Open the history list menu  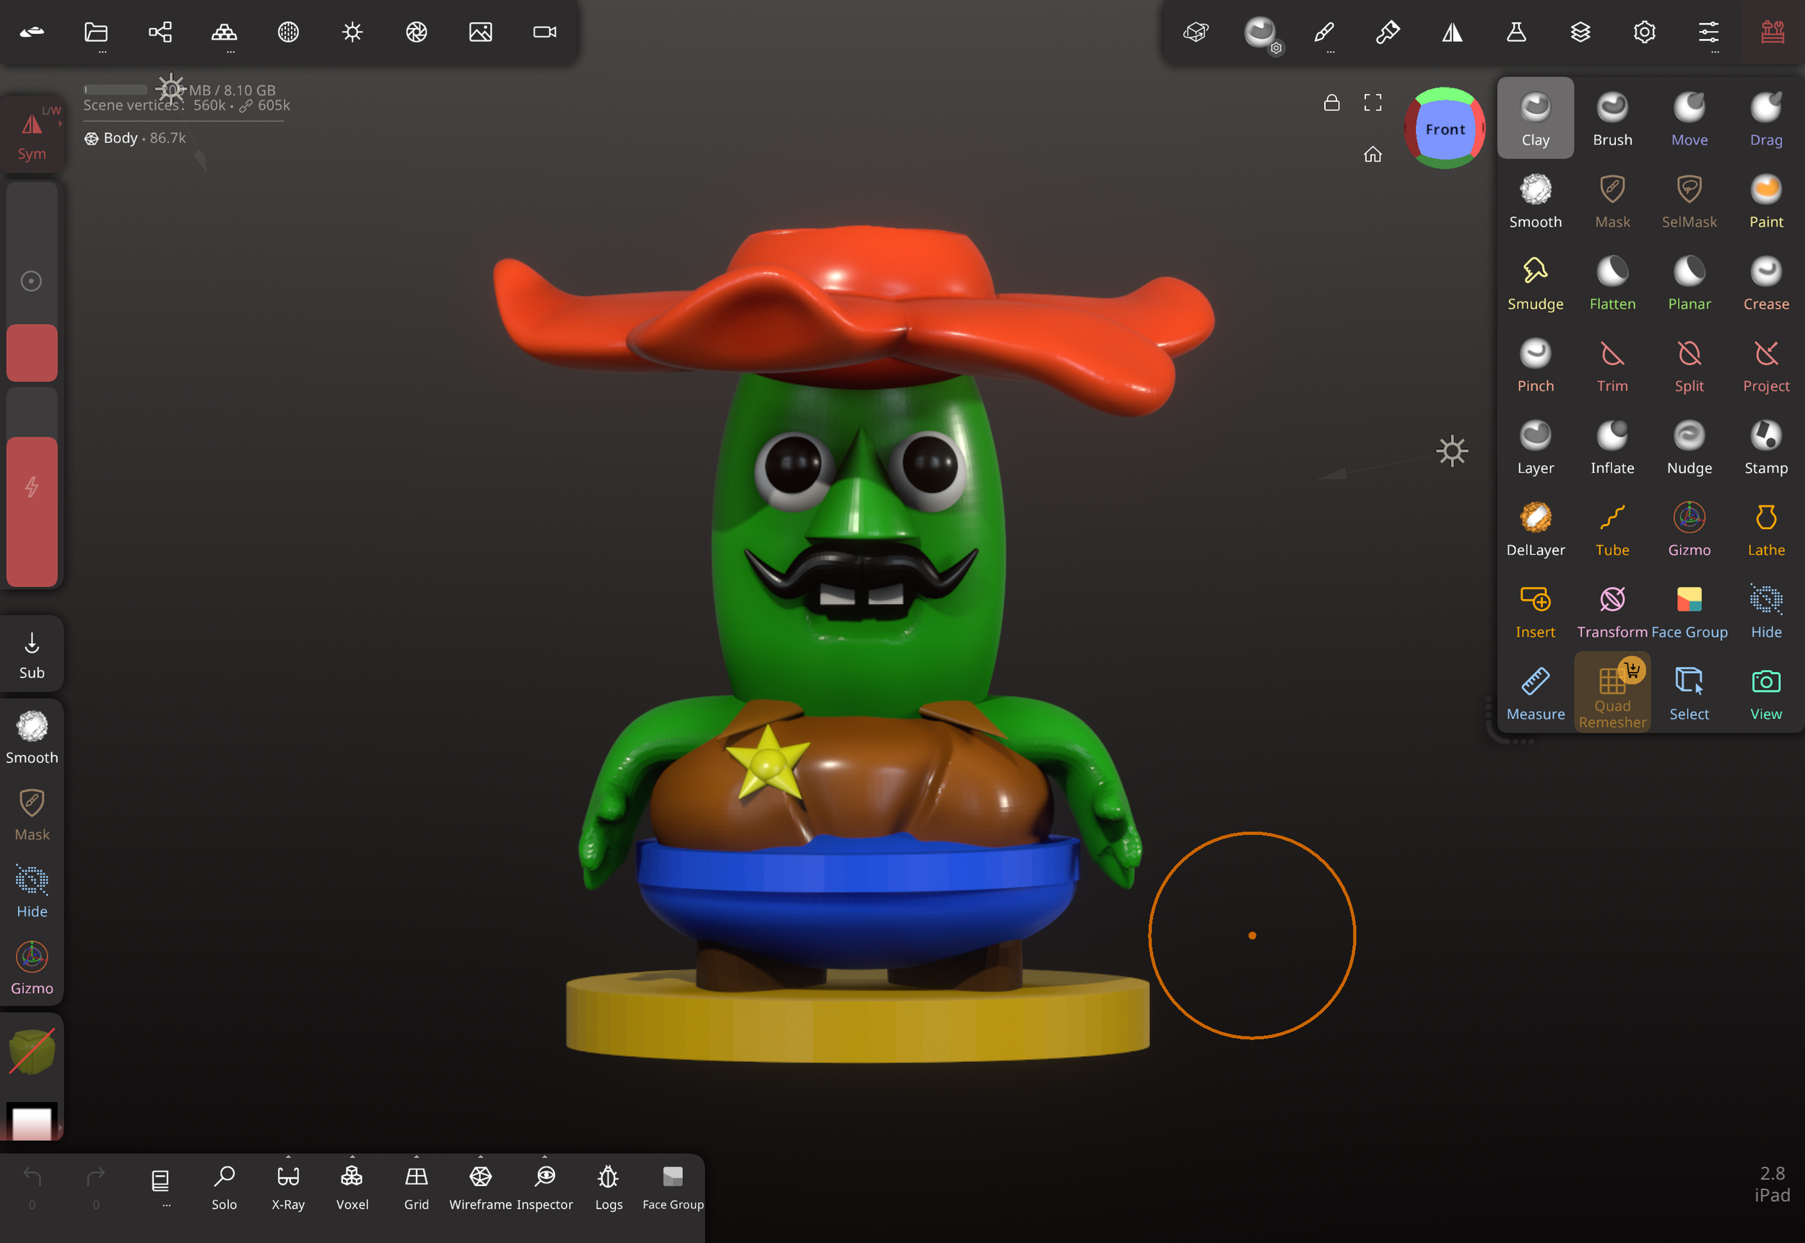pyautogui.click(x=160, y=1182)
